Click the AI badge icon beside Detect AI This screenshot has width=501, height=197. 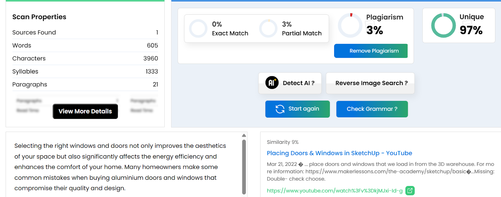pos(272,83)
